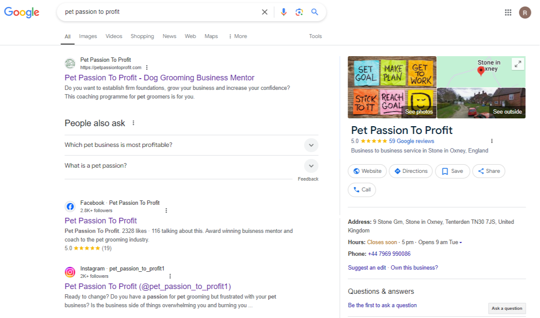Click the 'People also ask' heading
Image resolution: width=540 pixels, height=318 pixels.
[x=95, y=124]
